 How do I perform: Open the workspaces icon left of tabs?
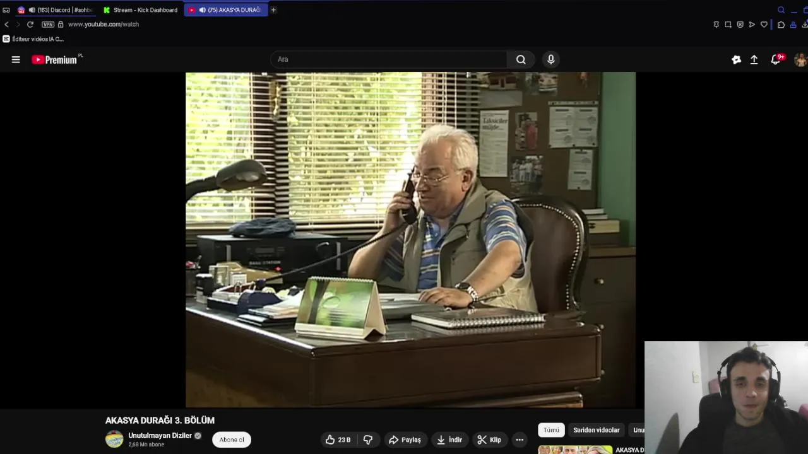point(6,10)
